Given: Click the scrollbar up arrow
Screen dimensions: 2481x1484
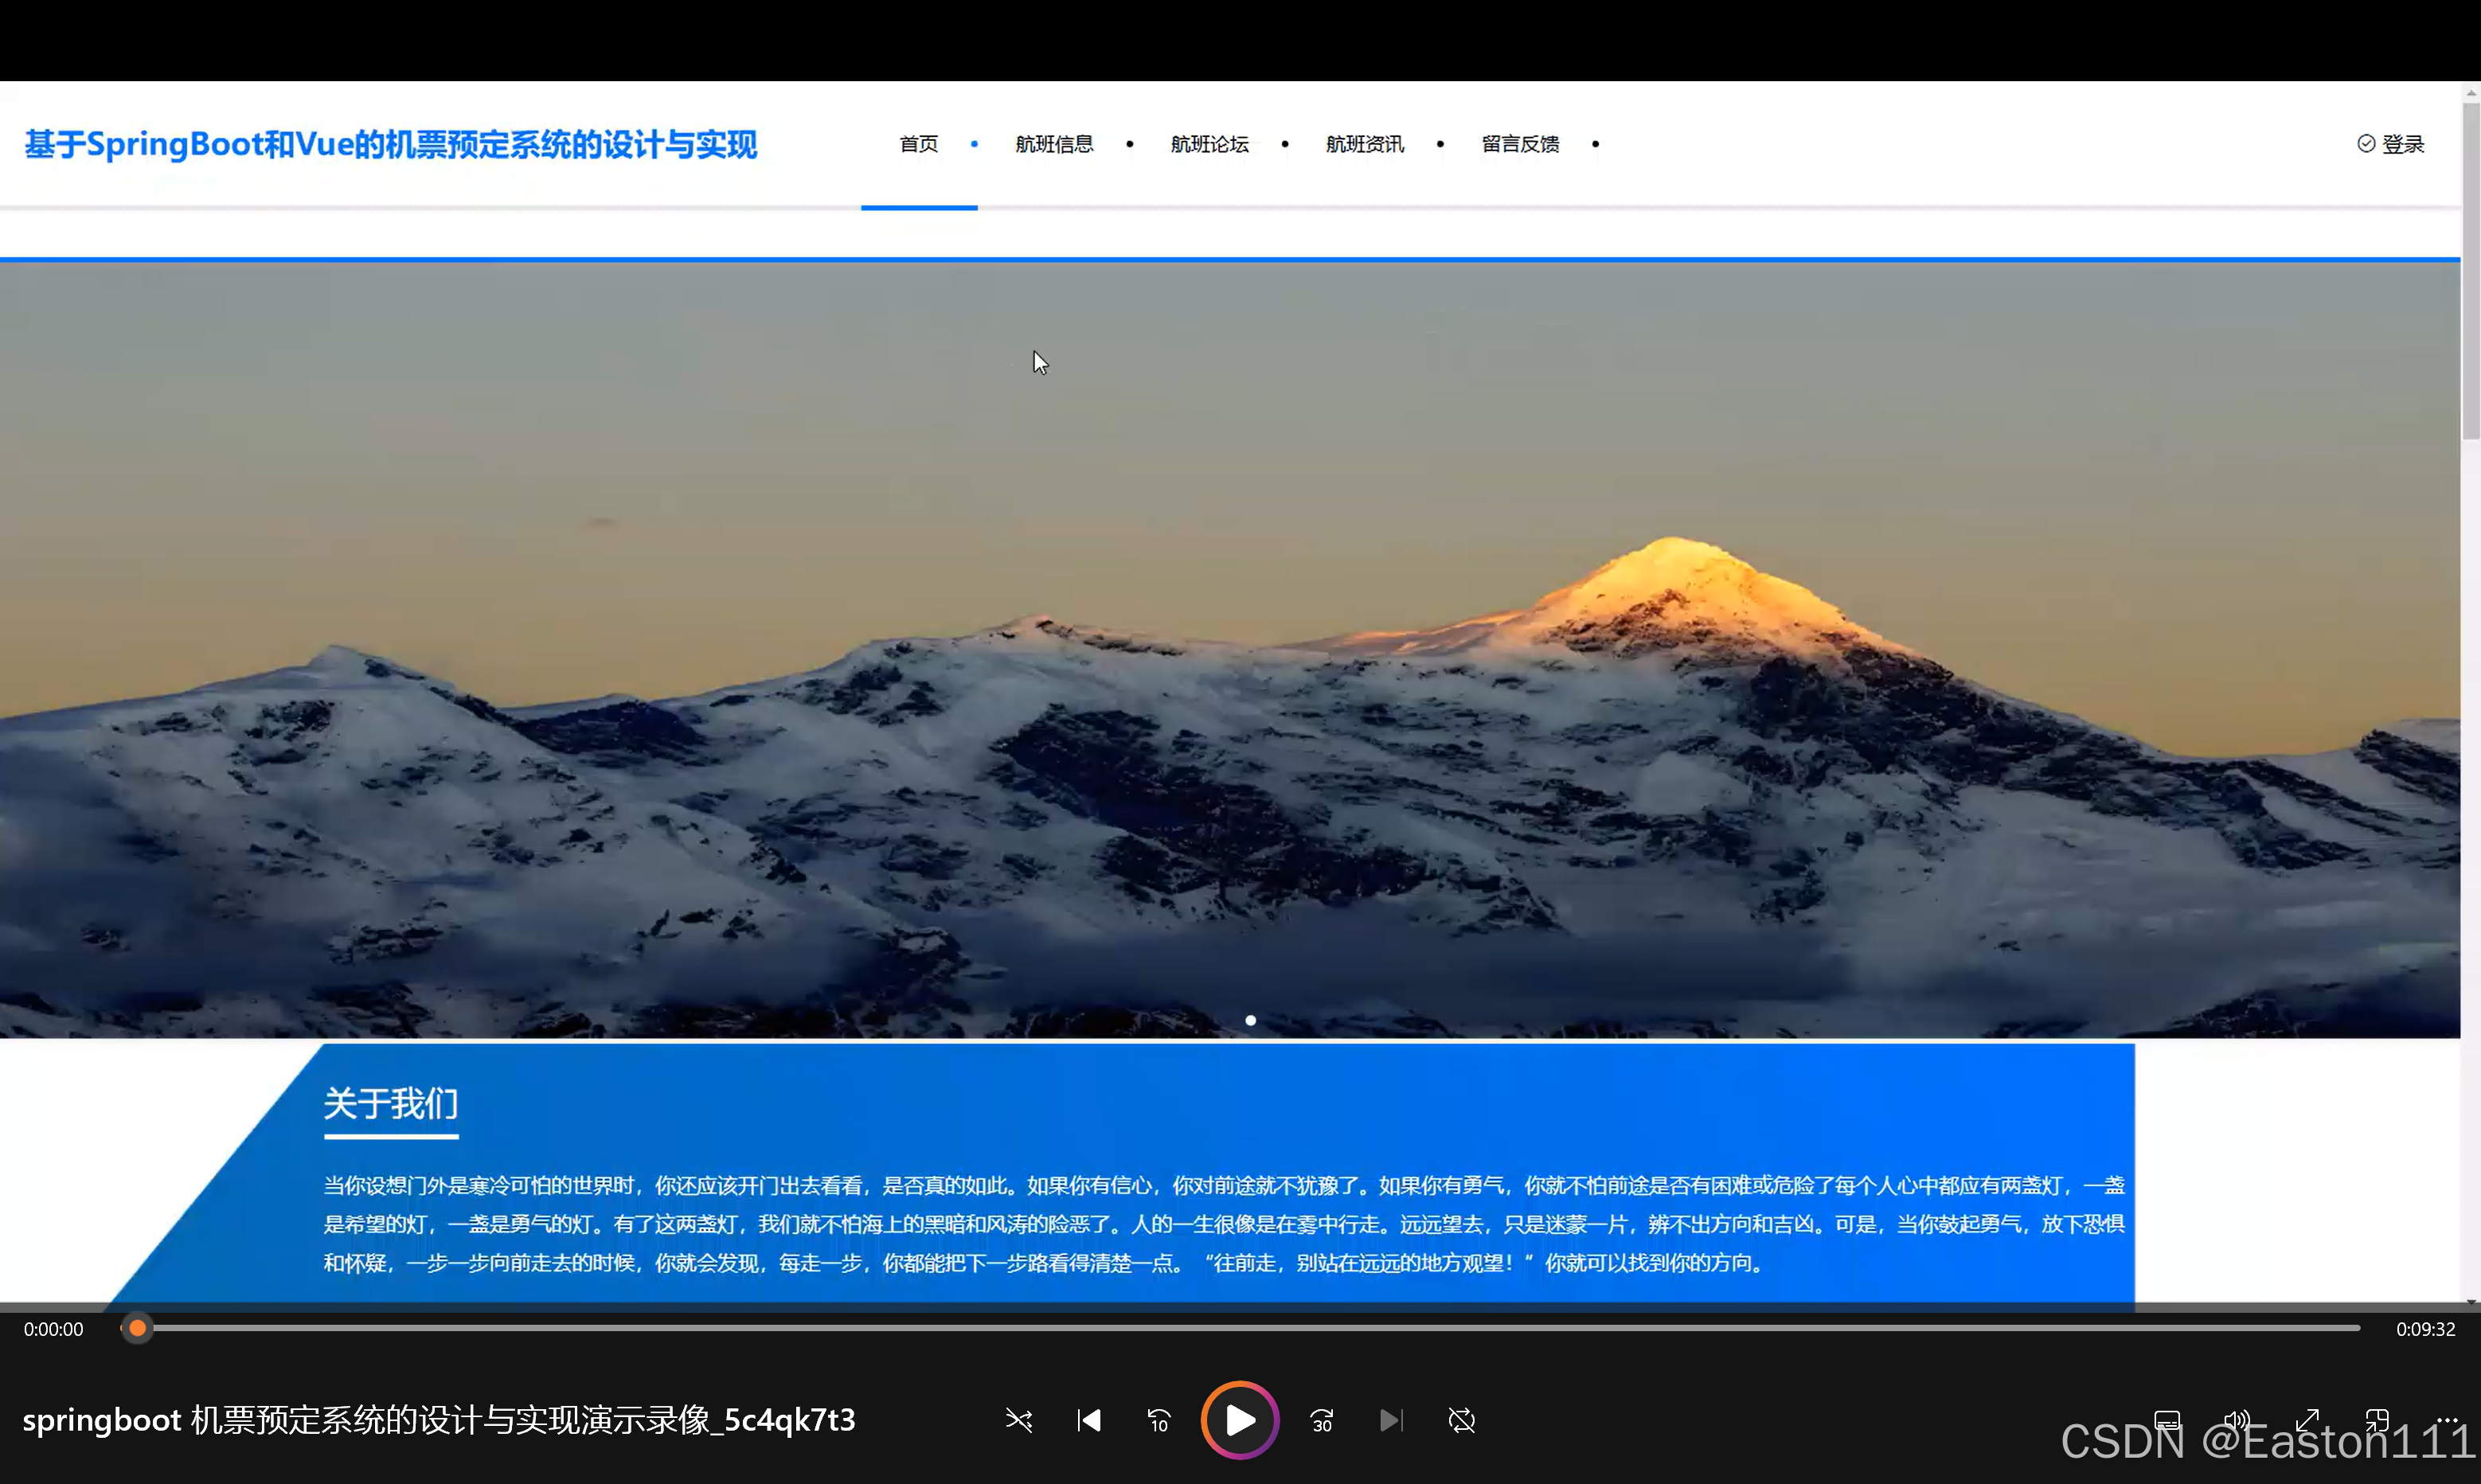Looking at the screenshot, I should [x=2470, y=92].
